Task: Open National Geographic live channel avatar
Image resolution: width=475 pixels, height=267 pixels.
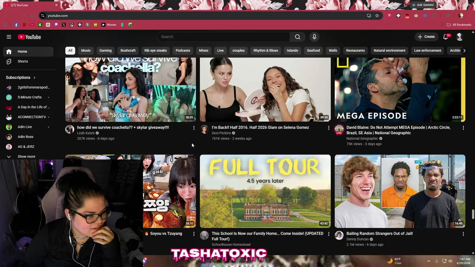Action: pos(339,129)
